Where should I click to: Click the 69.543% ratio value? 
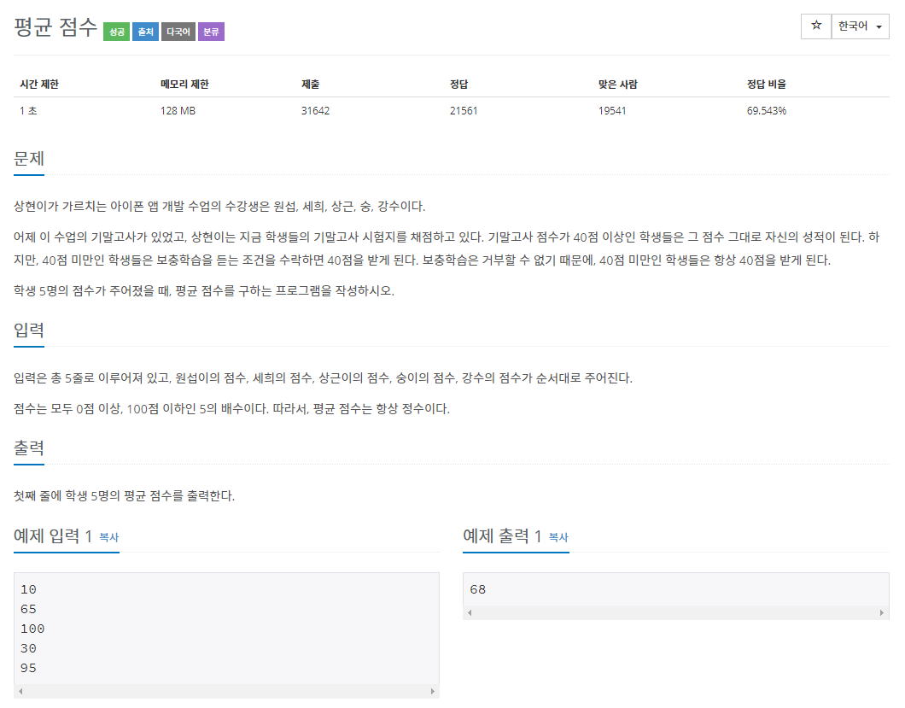[x=767, y=111]
